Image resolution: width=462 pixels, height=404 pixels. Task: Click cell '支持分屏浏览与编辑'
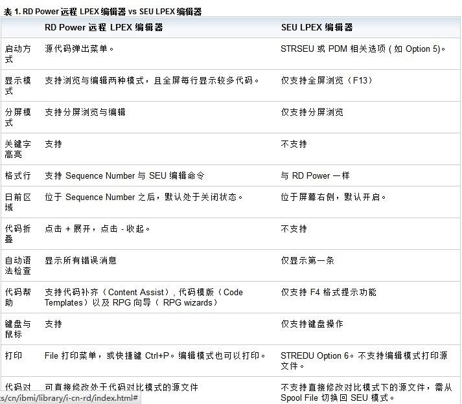click(x=85, y=112)
